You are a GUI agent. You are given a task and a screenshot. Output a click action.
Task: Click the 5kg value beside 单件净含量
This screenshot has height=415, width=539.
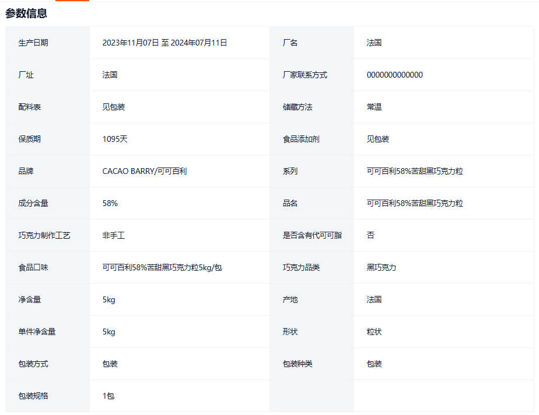click(108, 332)
